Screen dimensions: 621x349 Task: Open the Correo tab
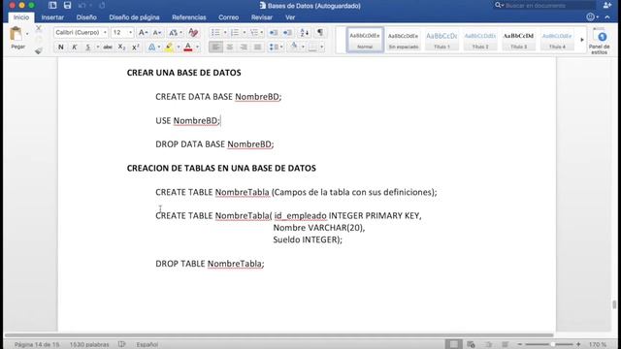229,17
